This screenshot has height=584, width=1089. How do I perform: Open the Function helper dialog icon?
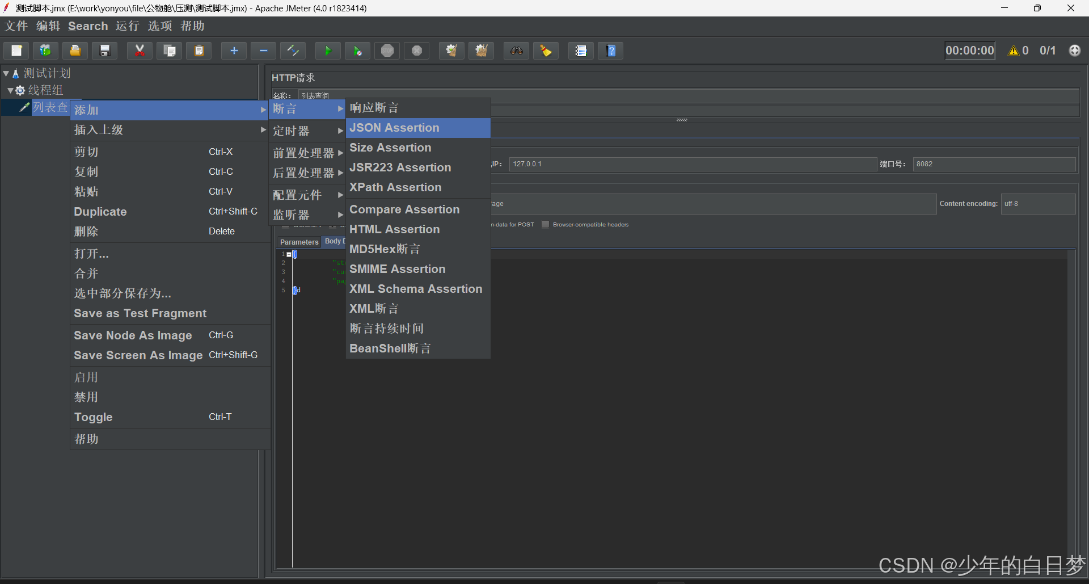click(581, 51)
